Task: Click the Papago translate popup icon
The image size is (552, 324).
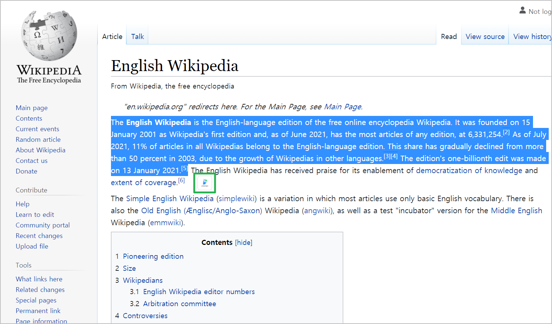Action: [205, 183]
